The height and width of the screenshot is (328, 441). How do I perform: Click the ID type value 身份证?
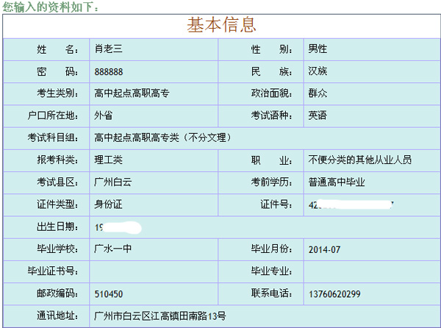(108, 204)
